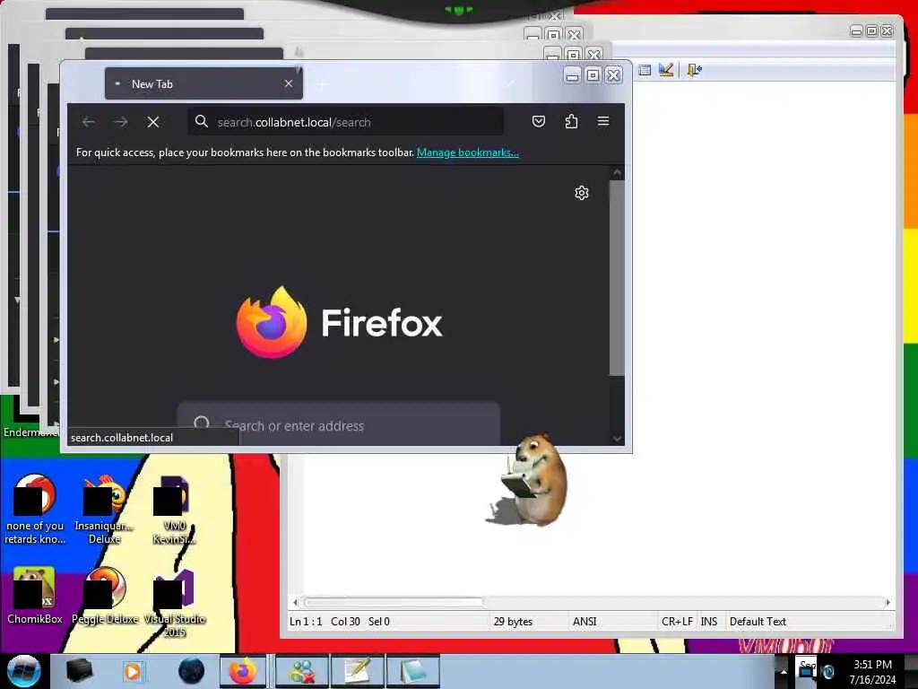Open the Insaniquarium Deluxe desktop icon
Viewport: 918px width, 689px height.
(x=104, y=509)
